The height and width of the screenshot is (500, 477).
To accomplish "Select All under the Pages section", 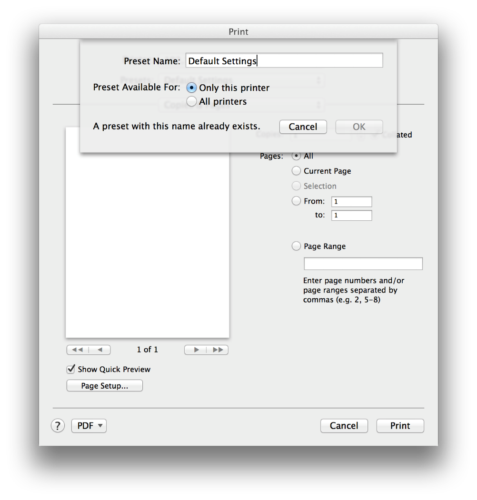I will (x=296, y=156).
